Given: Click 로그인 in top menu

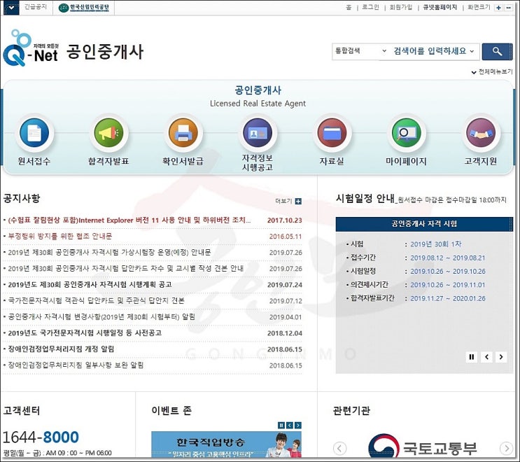Looking at the screenshot, I should click(370, 7).
